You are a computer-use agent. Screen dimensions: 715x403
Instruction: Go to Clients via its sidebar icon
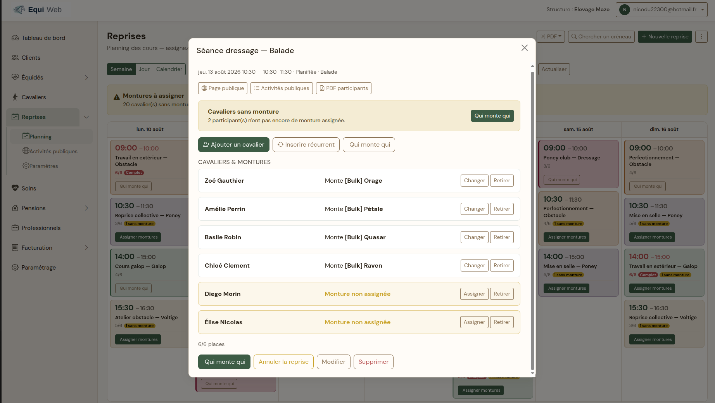coord(15,58)
